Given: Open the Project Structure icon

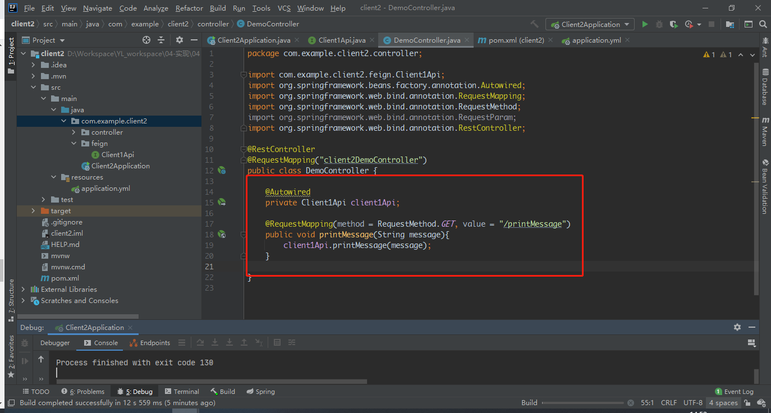Looking at the screenshot, I should [729, 24].
